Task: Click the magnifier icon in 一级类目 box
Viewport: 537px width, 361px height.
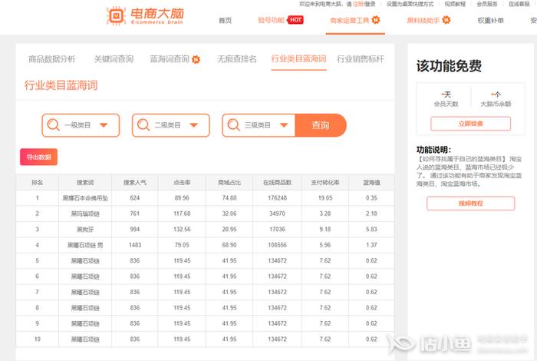Action: (x=53, y=124)
